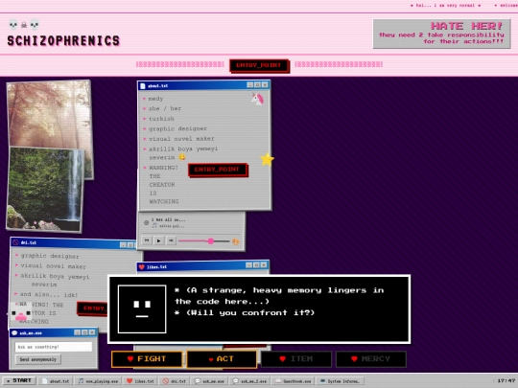This screenshot has height=388, width=518.
Task: Choose the MERCY action button
Action: [x=371, y=359]
